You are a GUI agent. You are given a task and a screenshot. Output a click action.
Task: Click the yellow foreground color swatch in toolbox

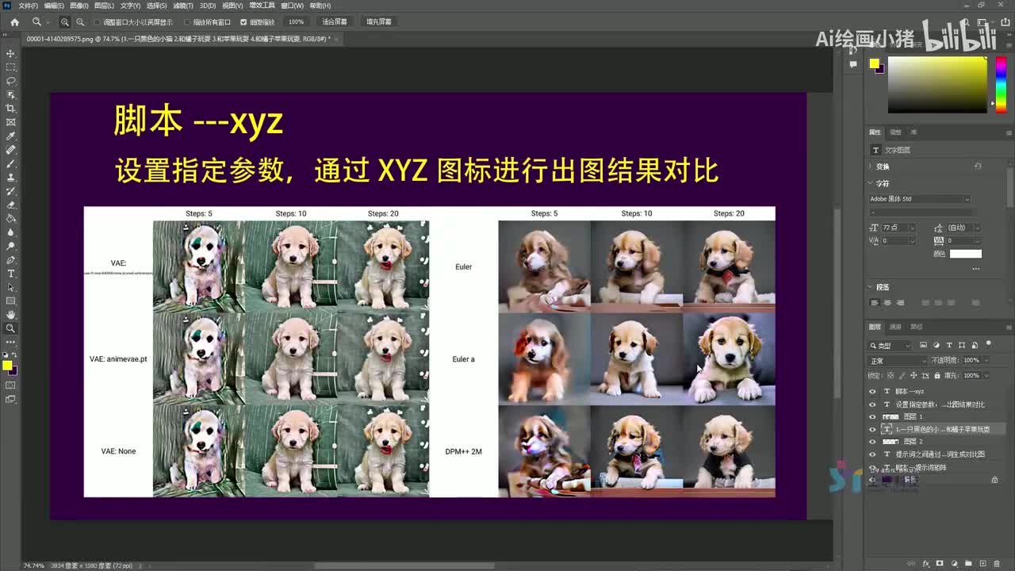click(x=7, y=366)
